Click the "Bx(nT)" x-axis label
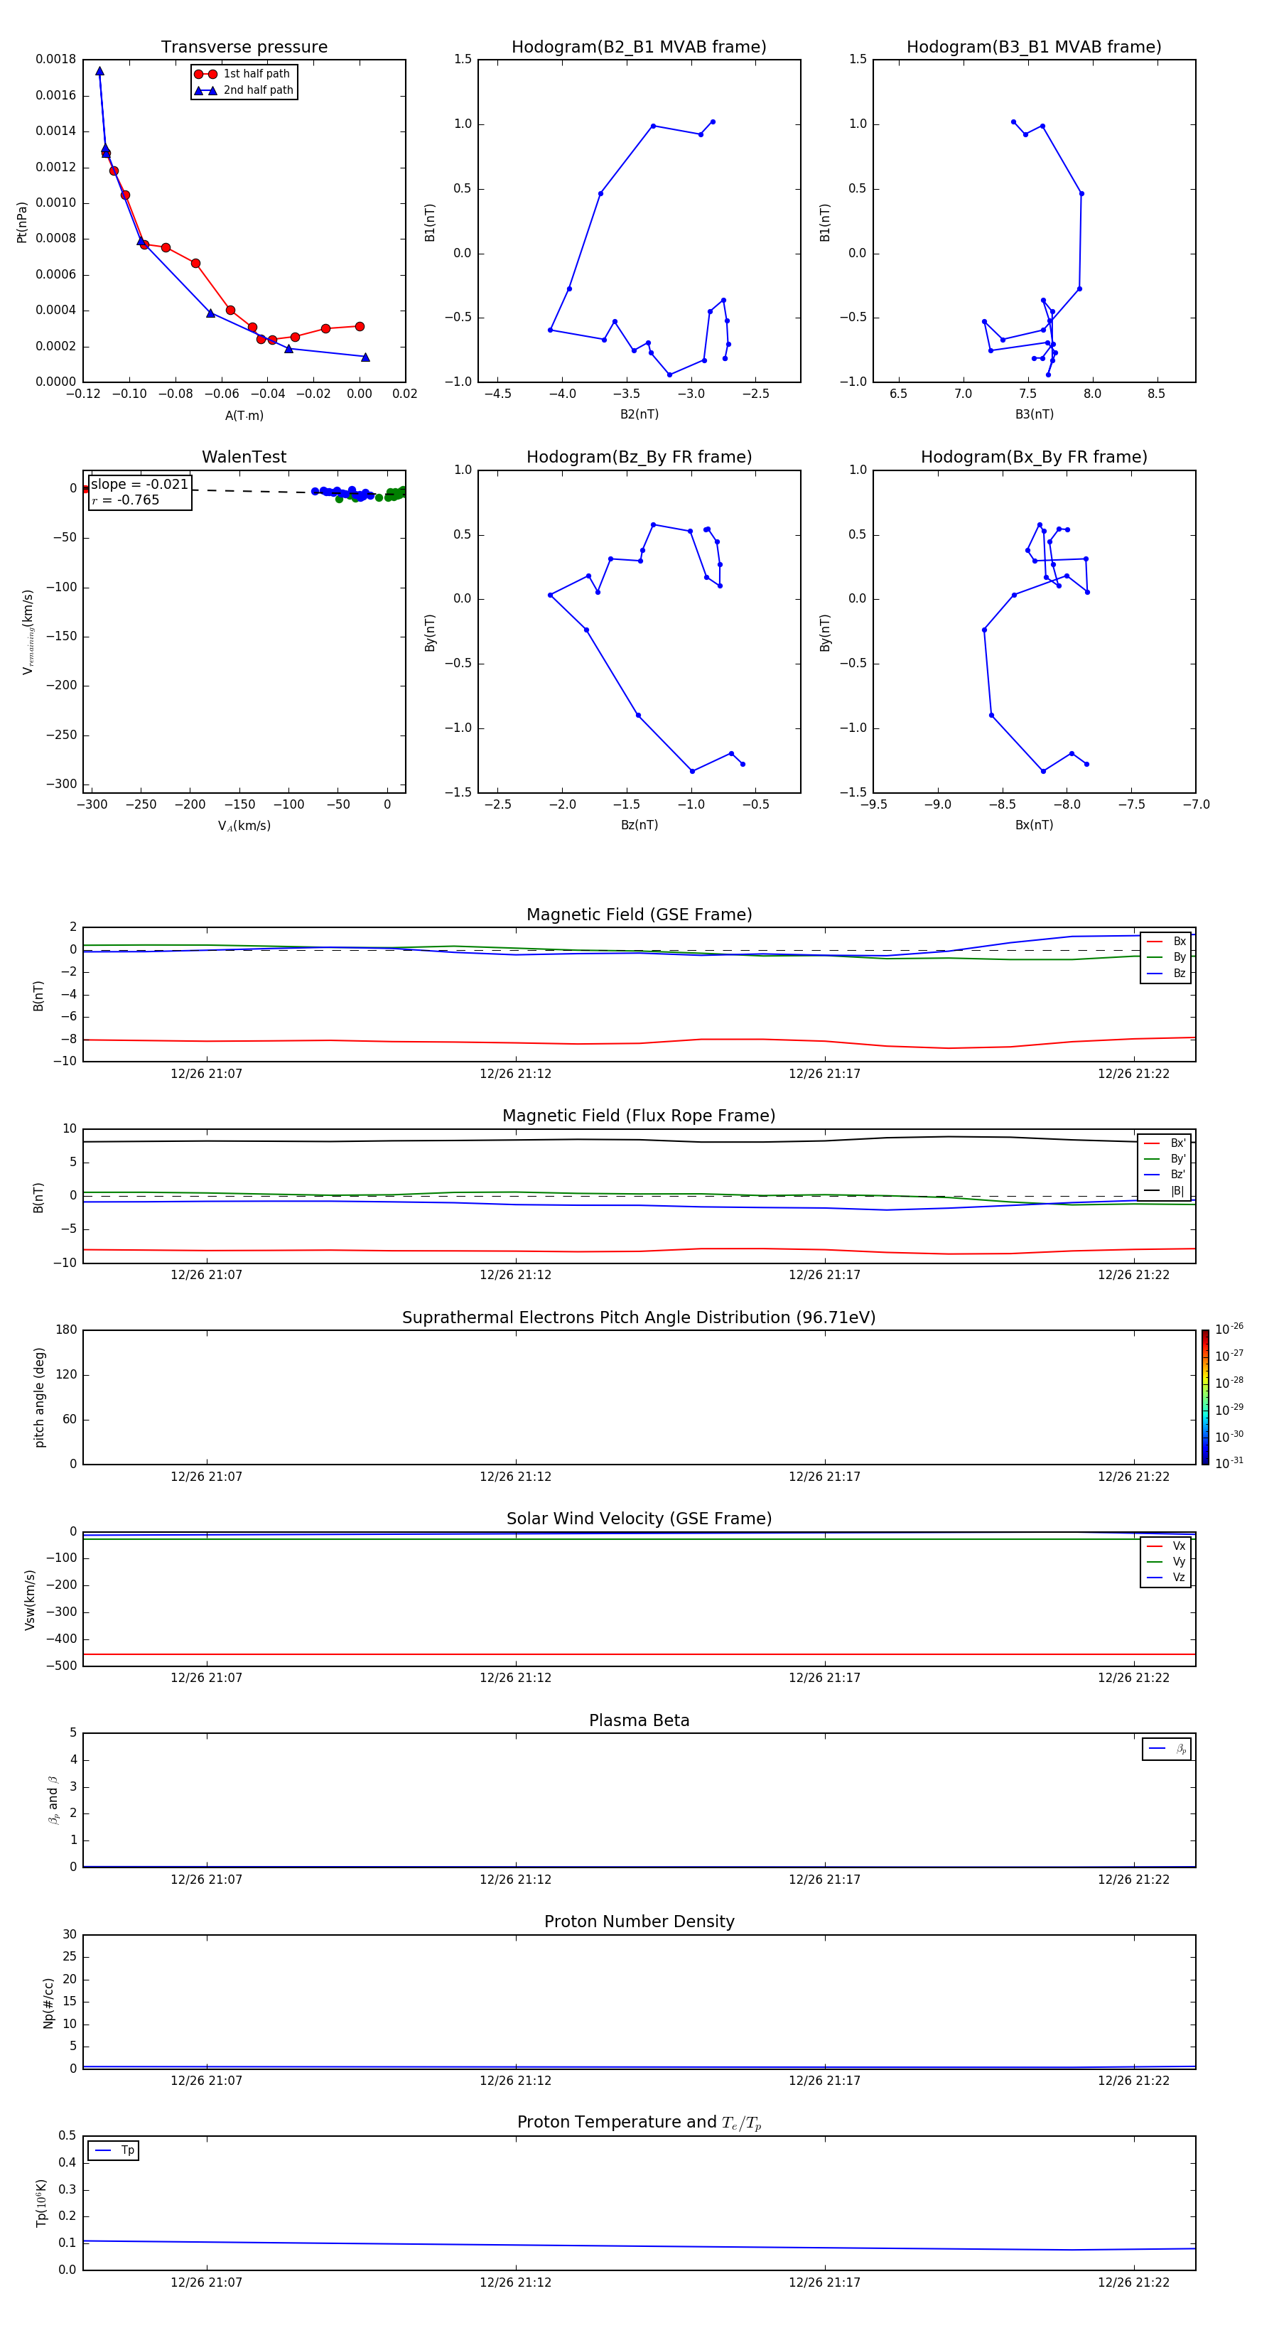This screenshot has height=2345, width=1279. point(1034,825)
